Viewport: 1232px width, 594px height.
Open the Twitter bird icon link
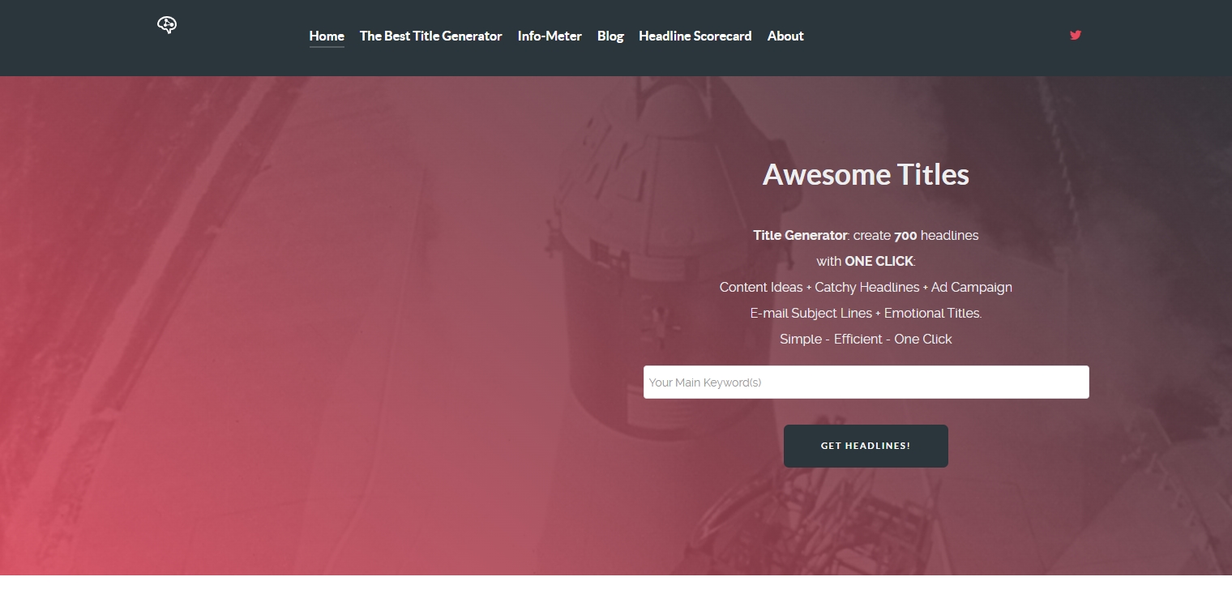(1076, 35)
